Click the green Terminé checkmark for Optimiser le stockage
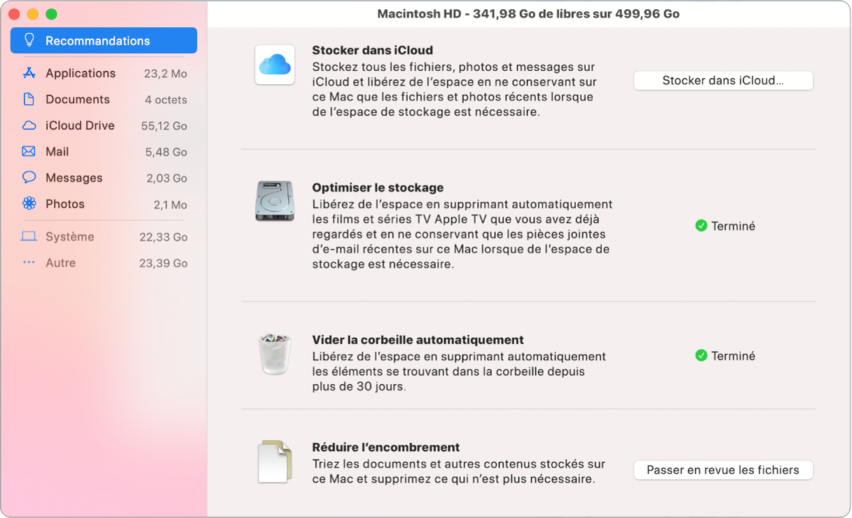The image size is (852, 518). 703,226
